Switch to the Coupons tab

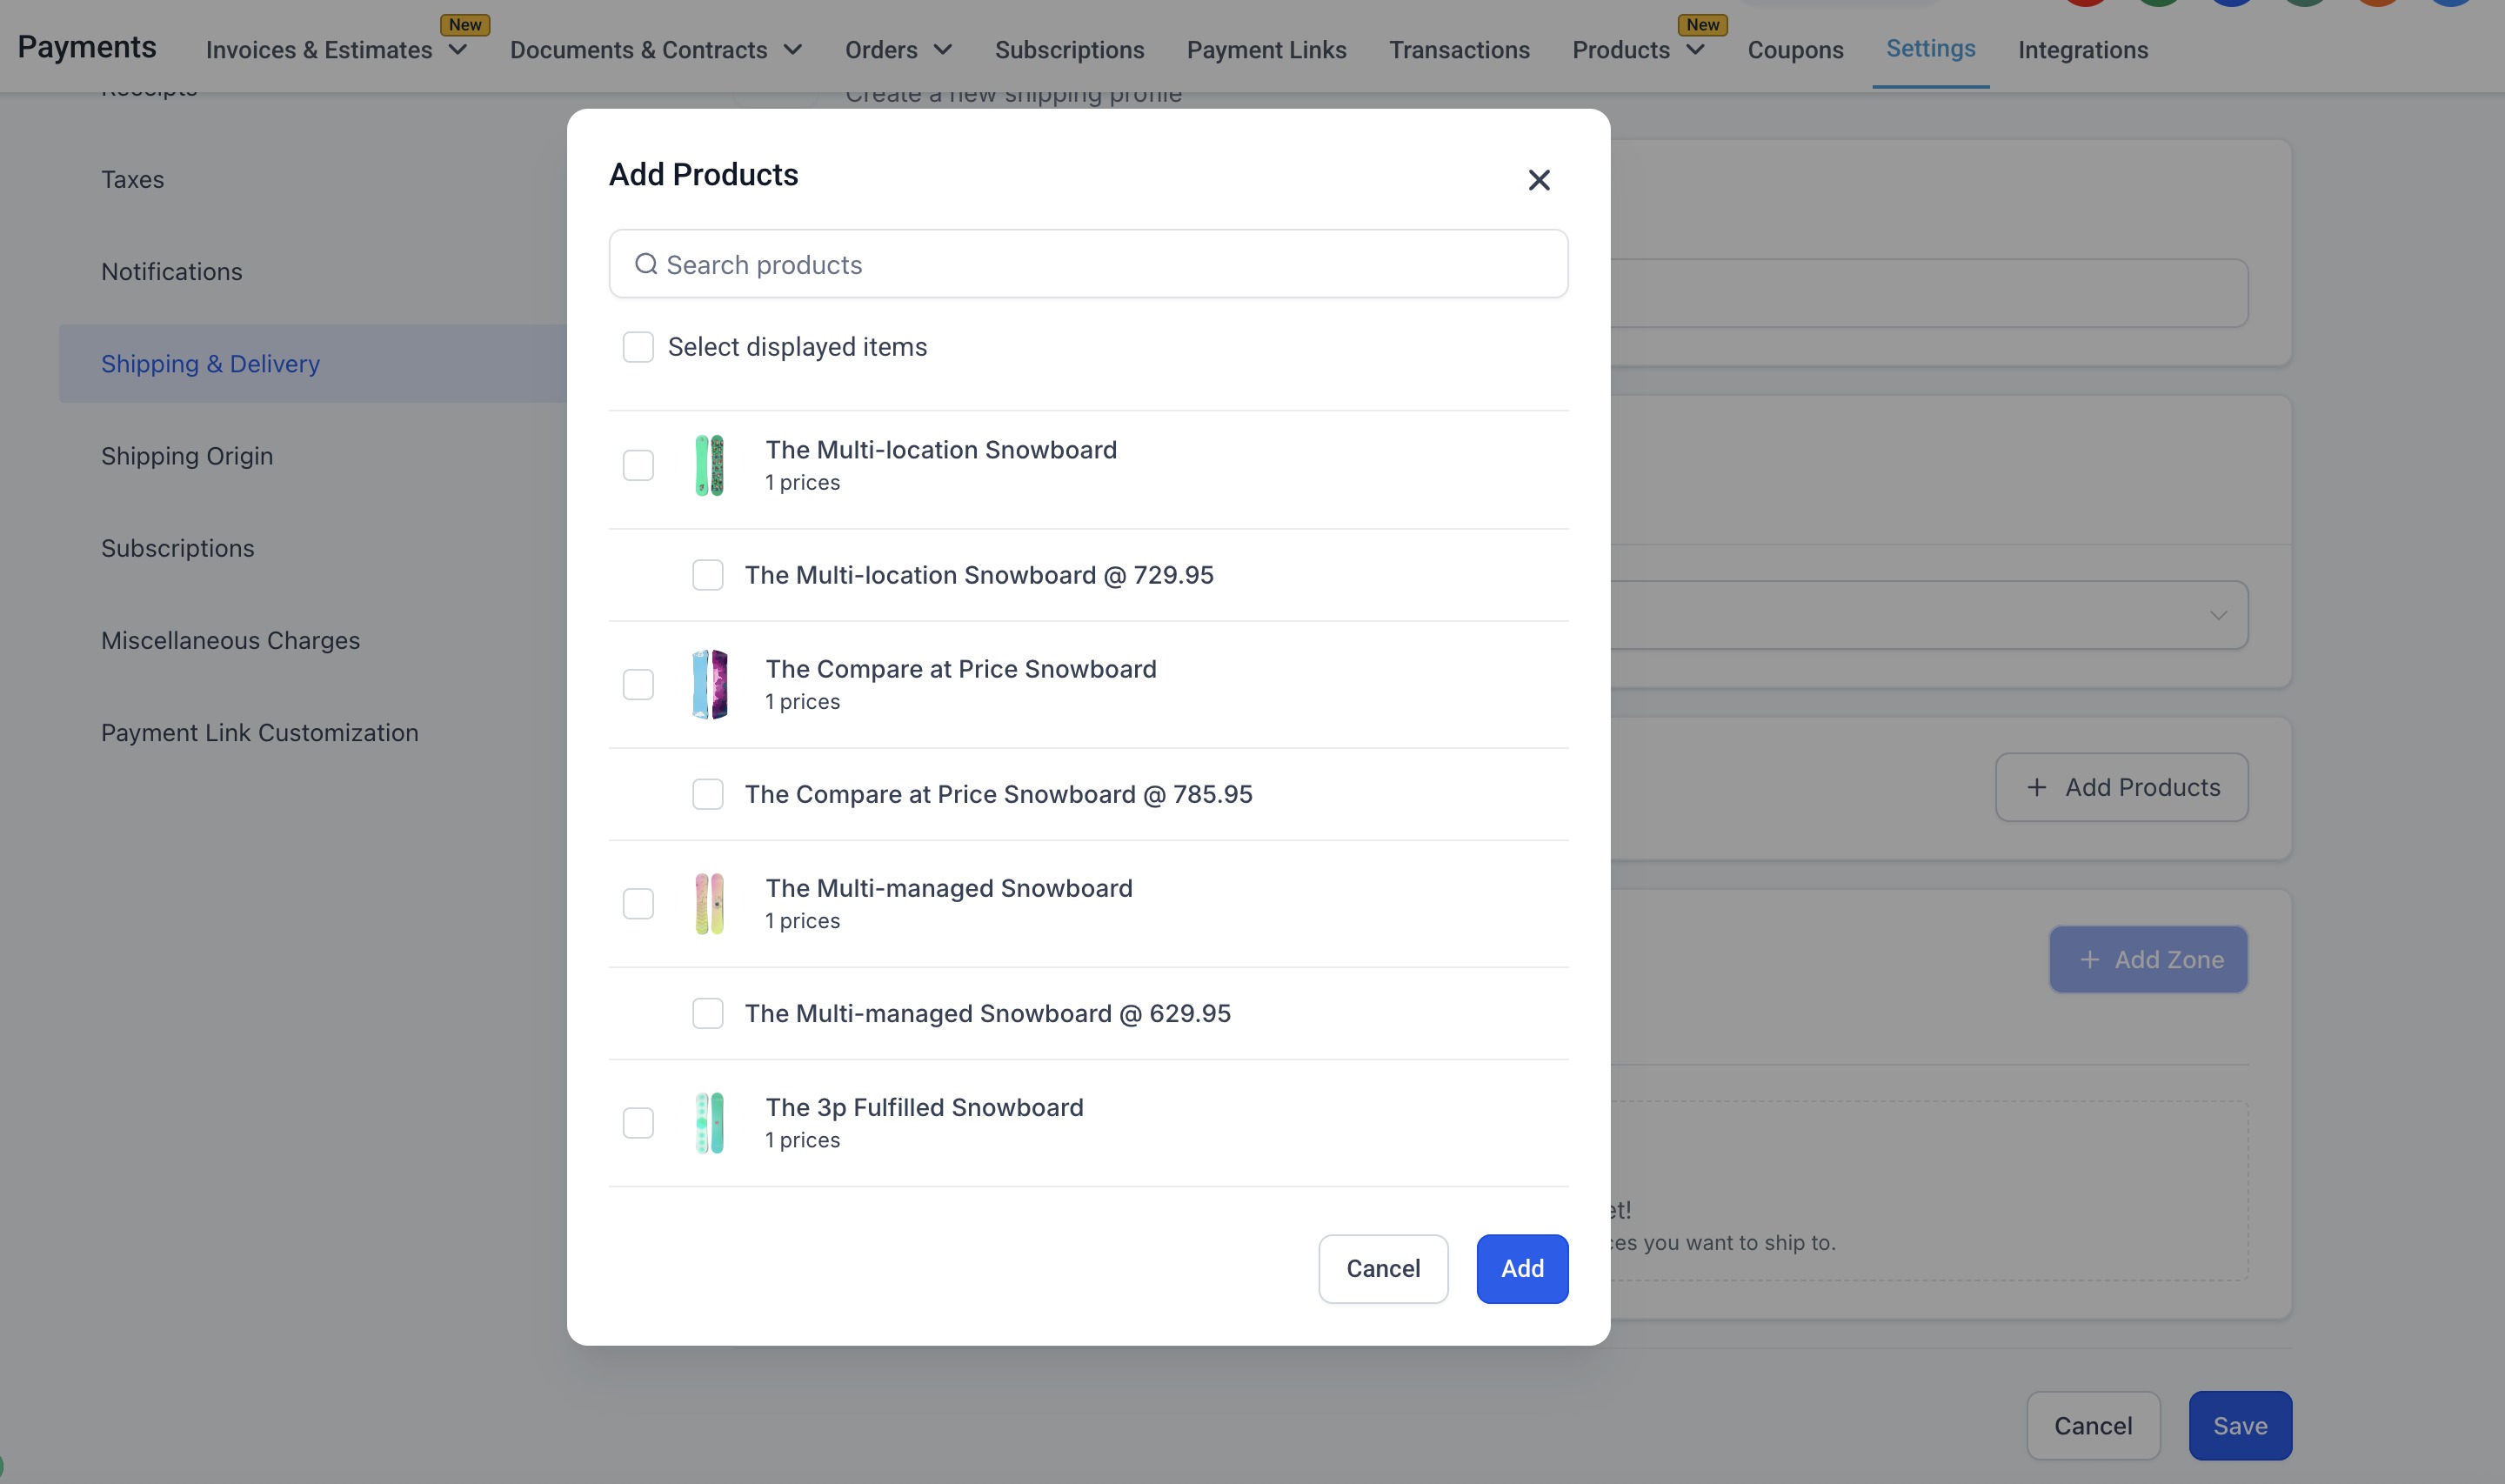[1794, 50]
